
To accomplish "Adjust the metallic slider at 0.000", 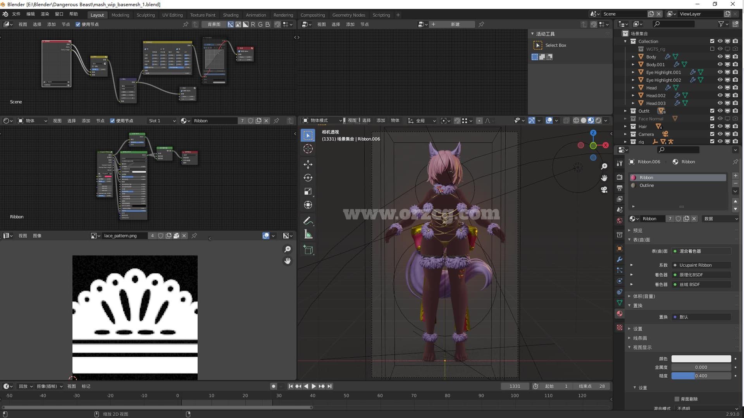I will tap(701, 367).
